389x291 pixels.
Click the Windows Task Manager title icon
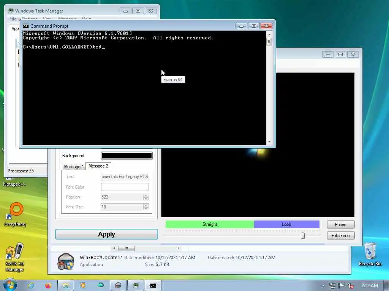(x=10, y=11)
